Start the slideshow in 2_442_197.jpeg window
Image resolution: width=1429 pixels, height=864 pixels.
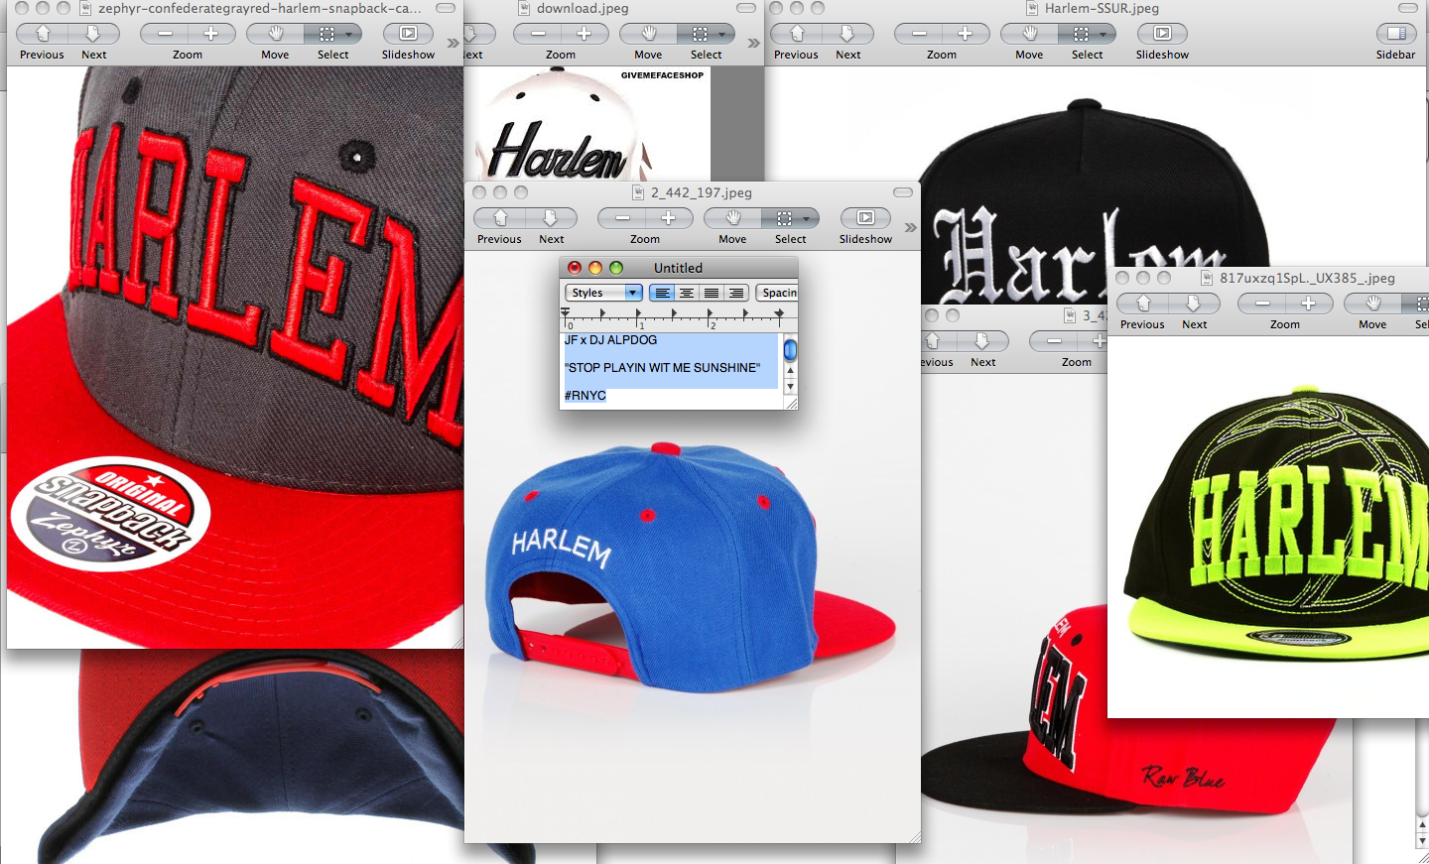coord(865,218)
